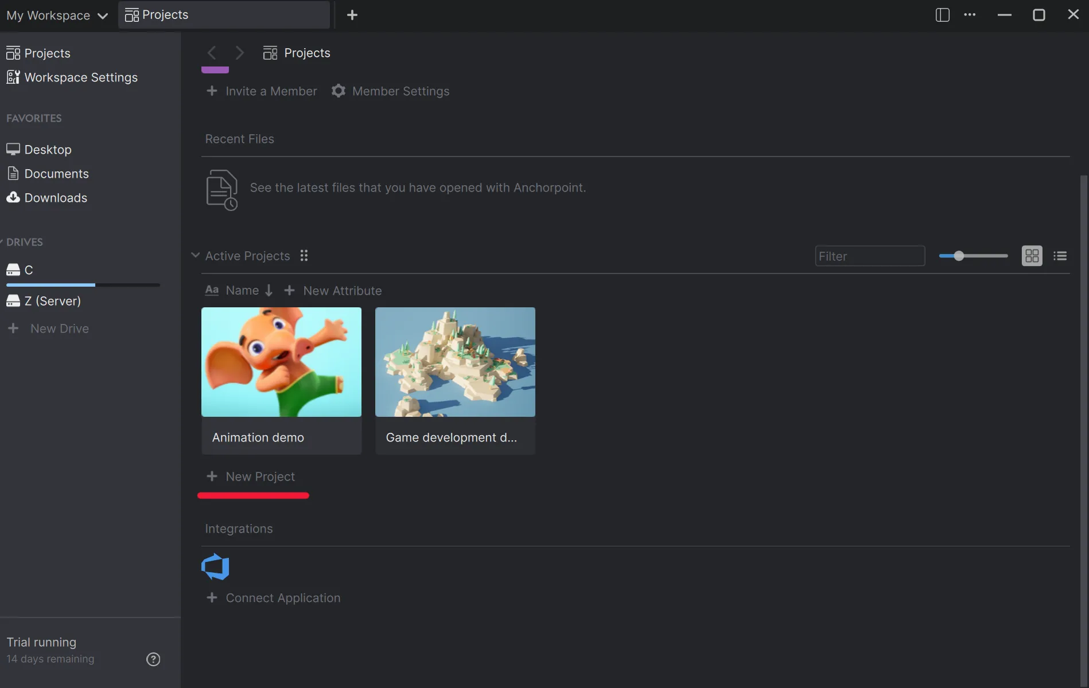Image resolution: width=1089 pixels, height=688 pixels.
Task: Create a New Project
Action: coord(251,476)
